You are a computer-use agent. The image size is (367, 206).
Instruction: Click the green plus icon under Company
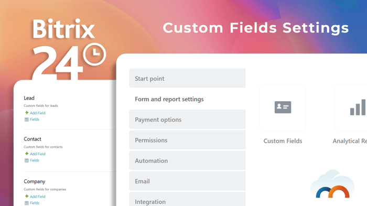pos(27,196)
